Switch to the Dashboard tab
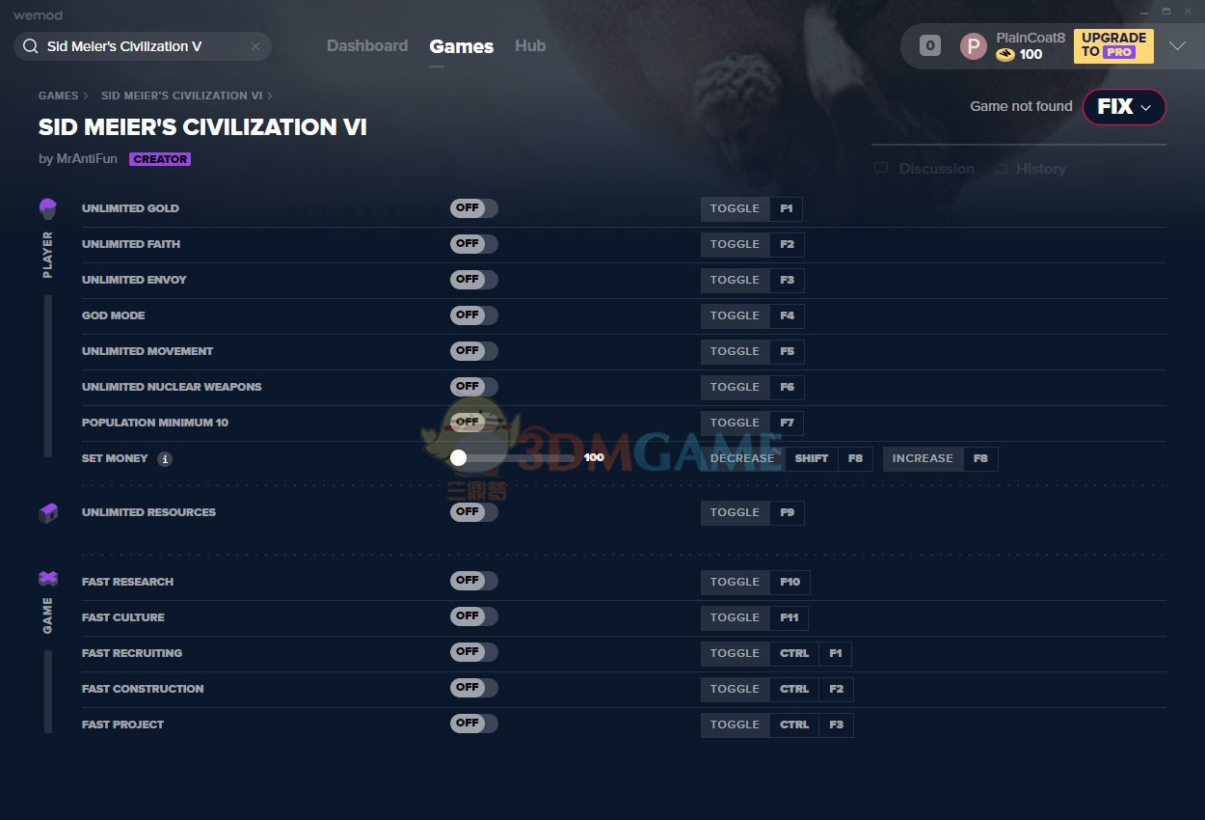1205x820 pixels. [x=367, y=45]
